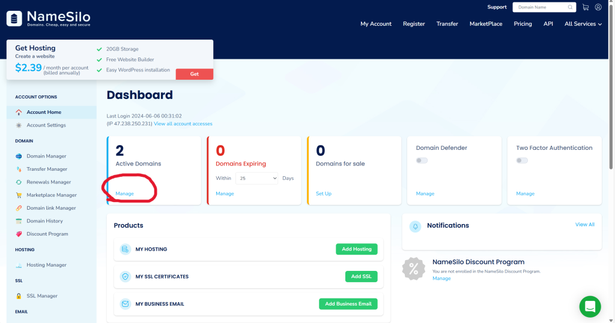Click Manage under Two Factor Authentication
The height and width of the screenshot is (323, 615).
coord(525,194)
